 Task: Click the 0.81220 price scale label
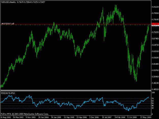(x=155, y=7)
